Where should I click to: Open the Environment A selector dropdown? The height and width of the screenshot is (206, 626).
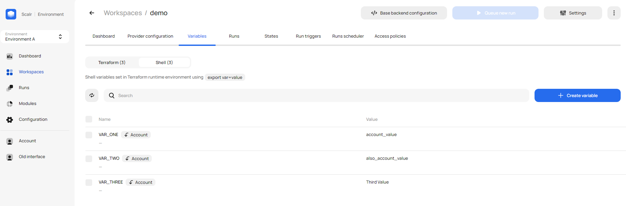pyautogui.click(x=35, y=37)
